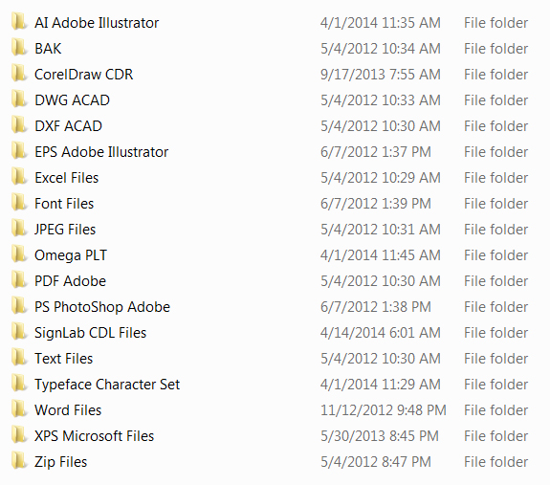Select the CorelDraw CDR folder icon
The image size is (550, 485).
click(19, 74)
